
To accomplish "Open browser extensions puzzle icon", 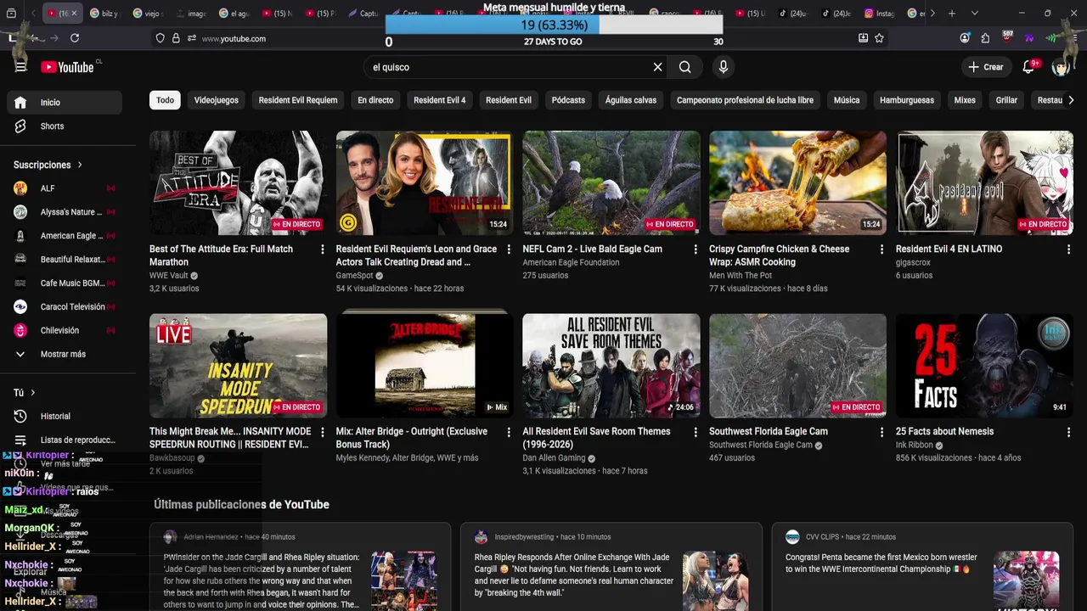I will coord(985,38).
